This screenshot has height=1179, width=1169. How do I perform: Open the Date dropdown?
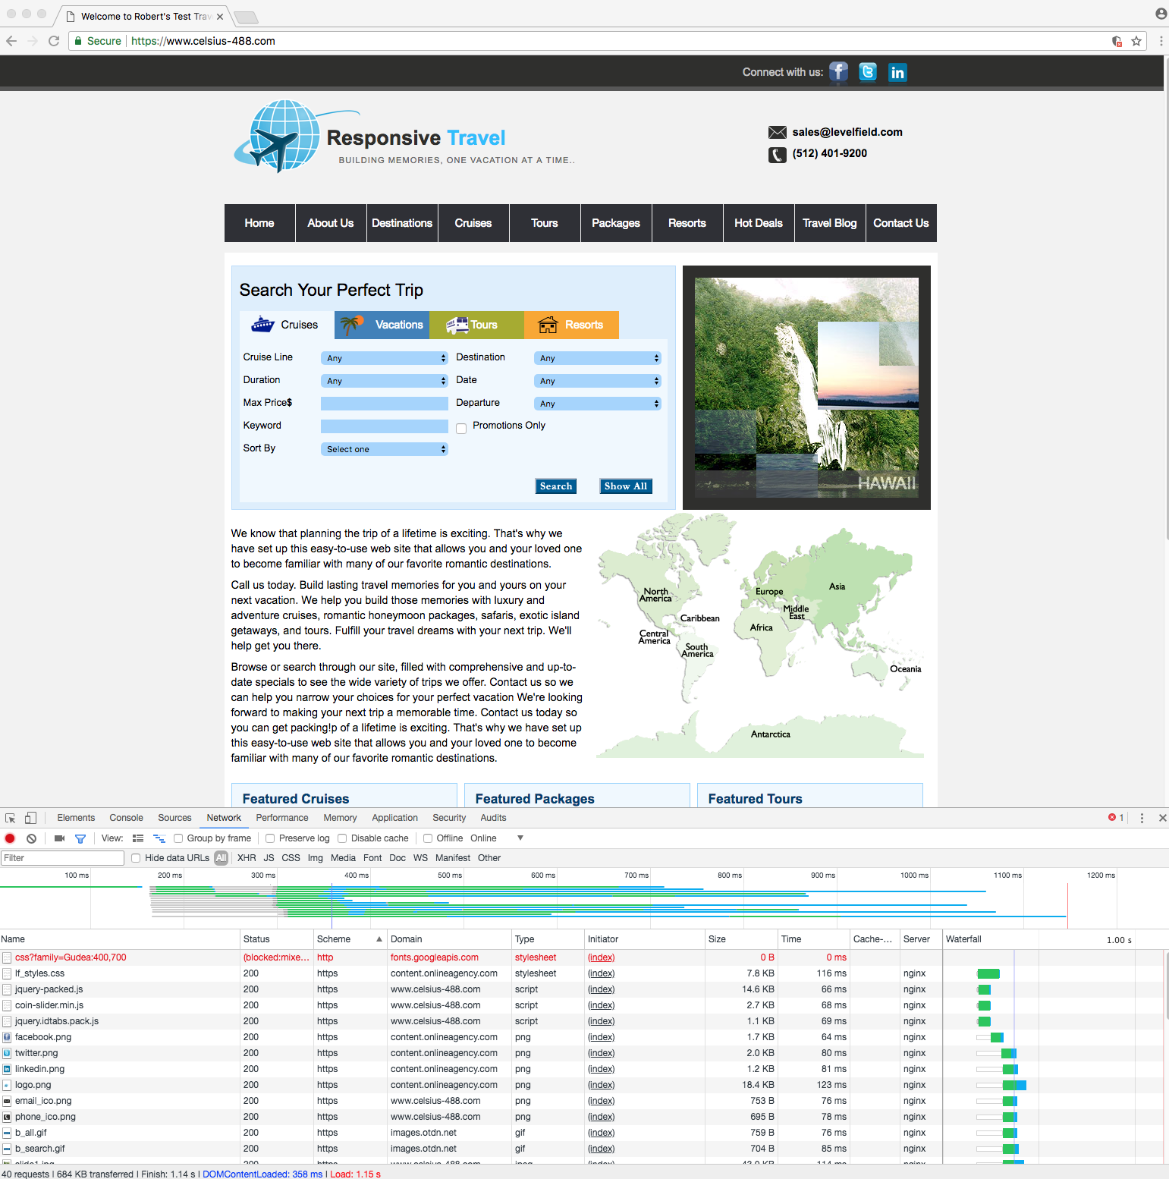click(598, 381)
